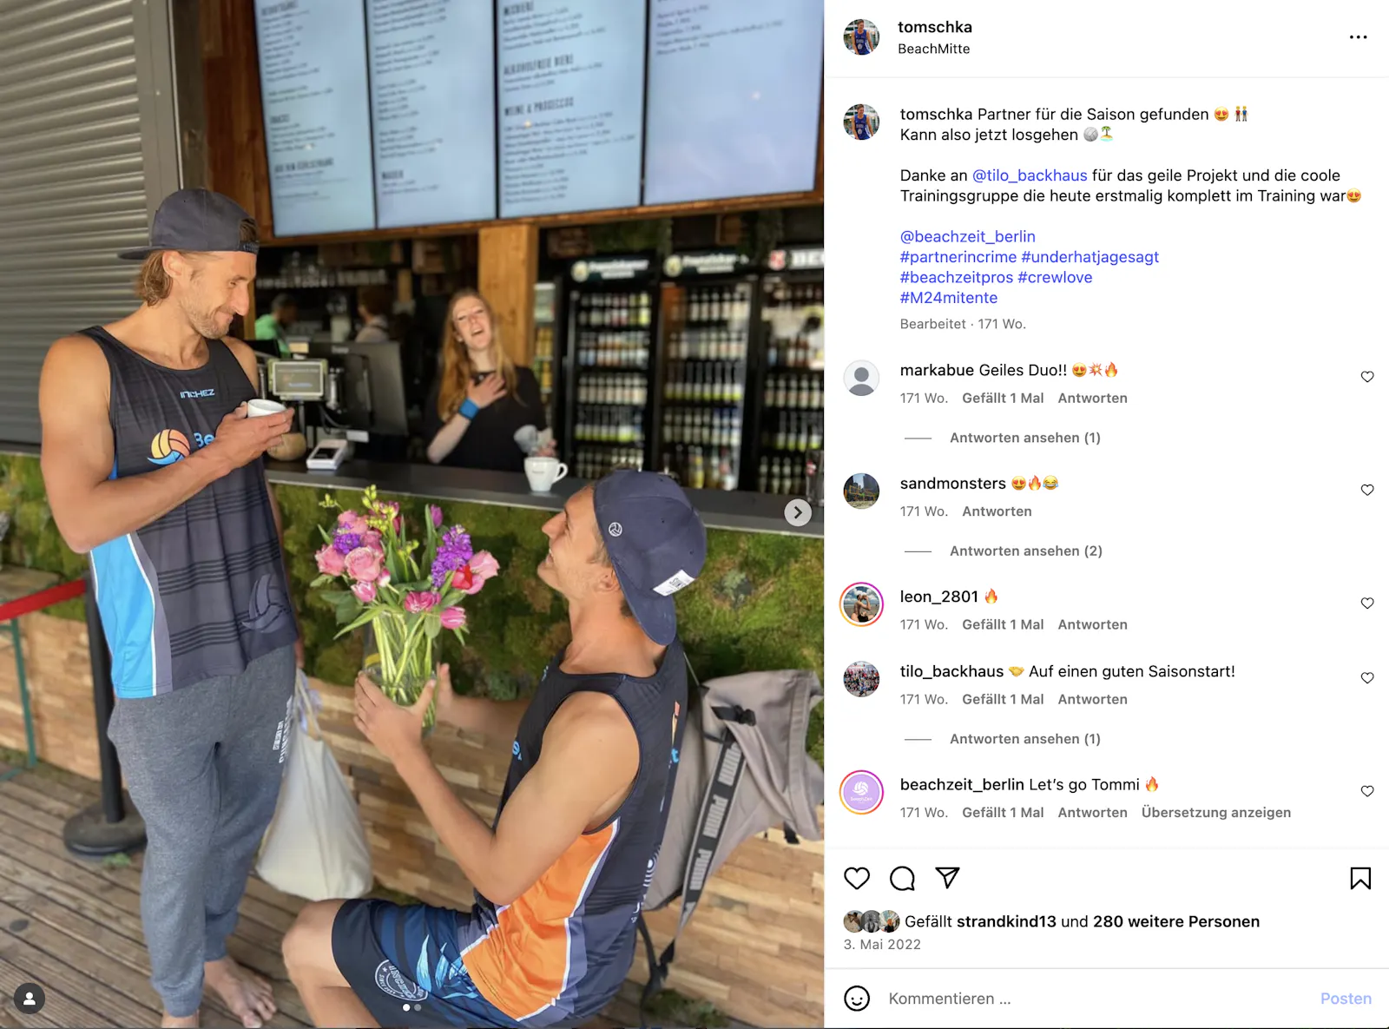Screen dimensions: 1389x1029
Task: Like the post with heart icon
Action: [x=857, y=879]
